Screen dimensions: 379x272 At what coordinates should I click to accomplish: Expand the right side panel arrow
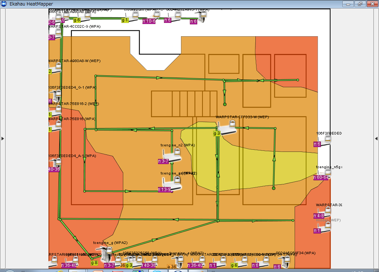pos(376,139)
